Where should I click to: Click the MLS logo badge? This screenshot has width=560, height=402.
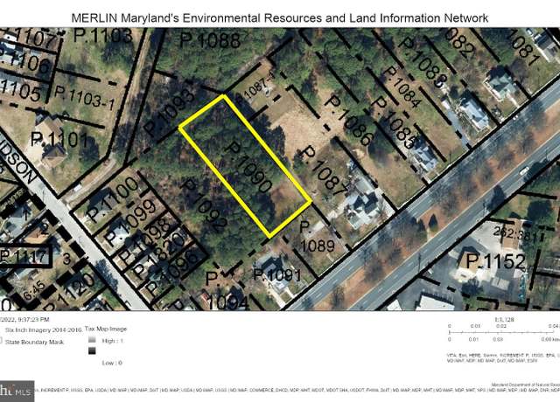point(17,392)
